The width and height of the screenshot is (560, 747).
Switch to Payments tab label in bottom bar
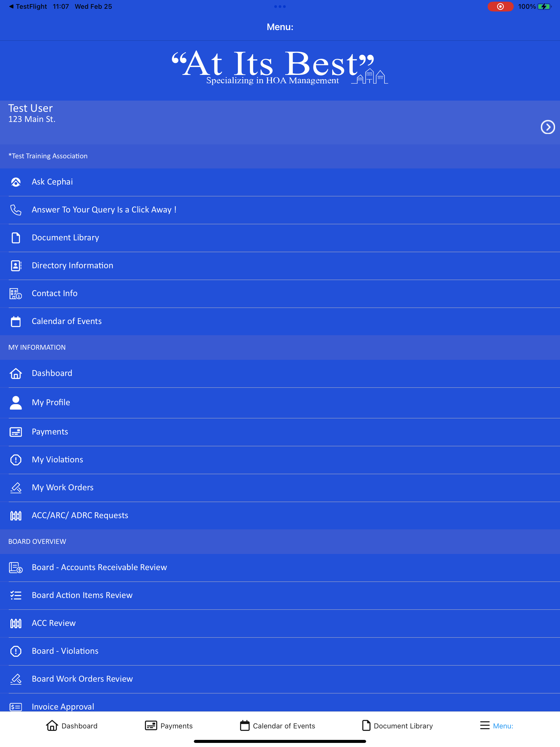point(176,726)
